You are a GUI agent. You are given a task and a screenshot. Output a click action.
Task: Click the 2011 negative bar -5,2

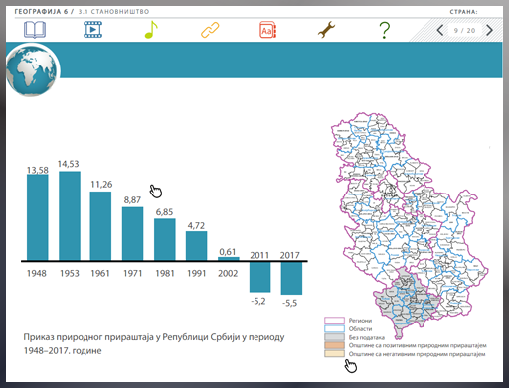point(259,277)
